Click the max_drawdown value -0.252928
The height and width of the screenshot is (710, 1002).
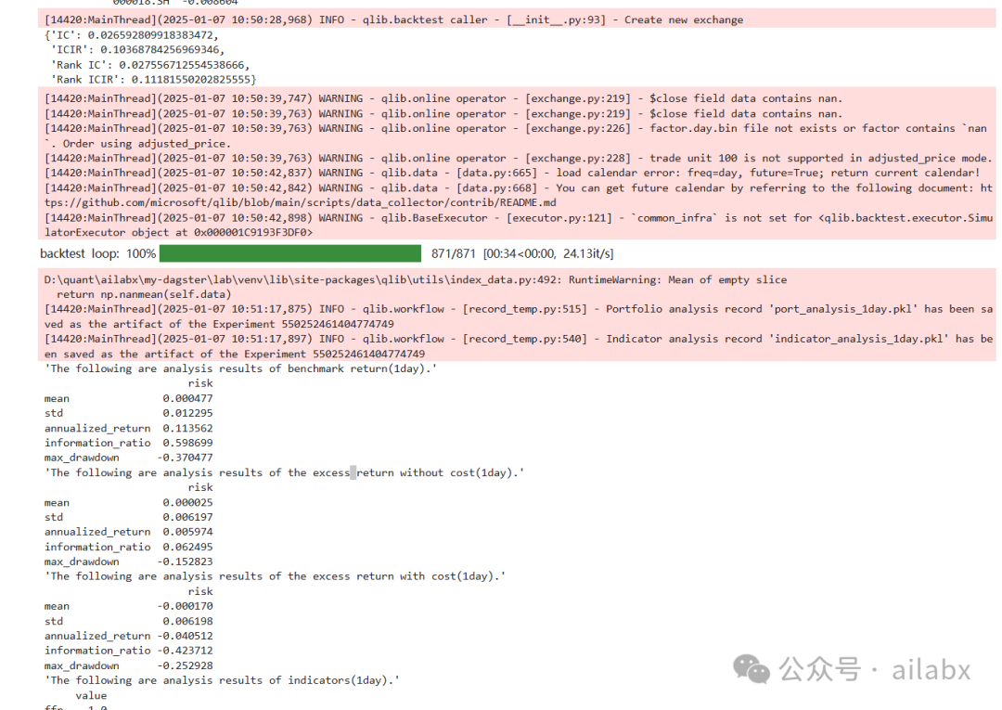tap(185, 665)
